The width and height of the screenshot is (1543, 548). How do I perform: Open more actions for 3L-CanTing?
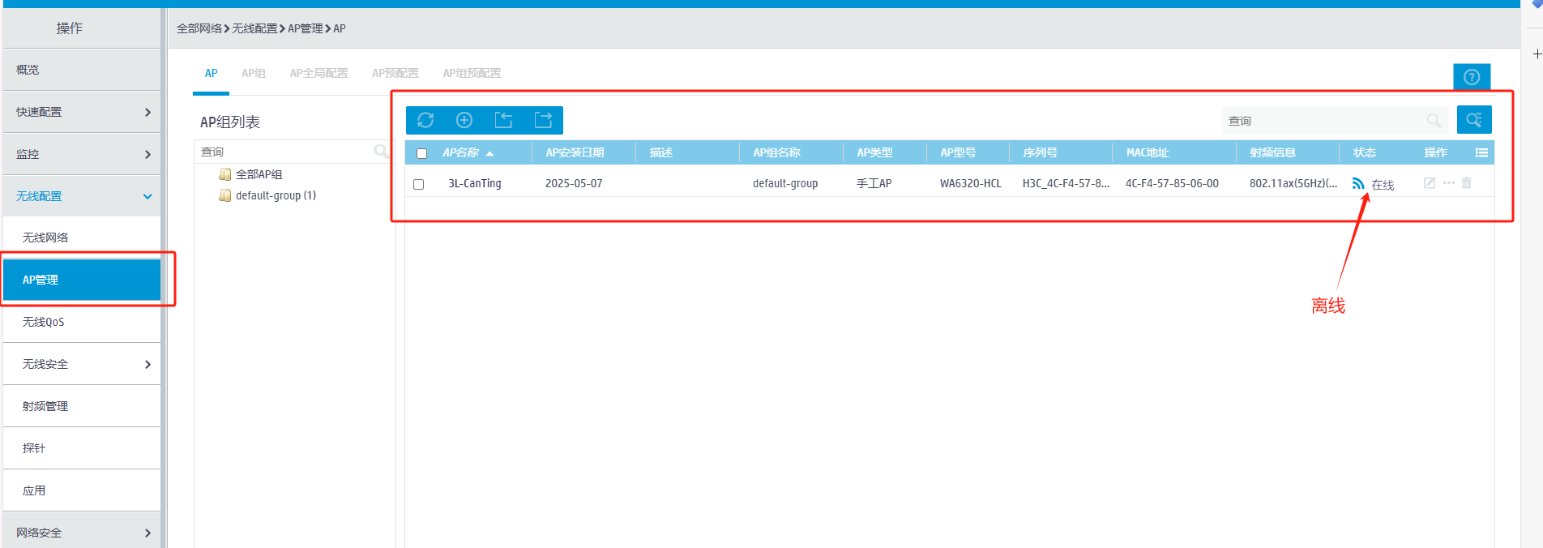1449,183
